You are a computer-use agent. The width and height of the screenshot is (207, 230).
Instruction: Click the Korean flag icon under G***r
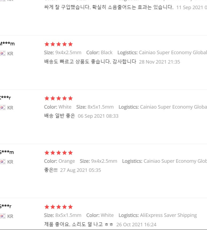[3, 216]
